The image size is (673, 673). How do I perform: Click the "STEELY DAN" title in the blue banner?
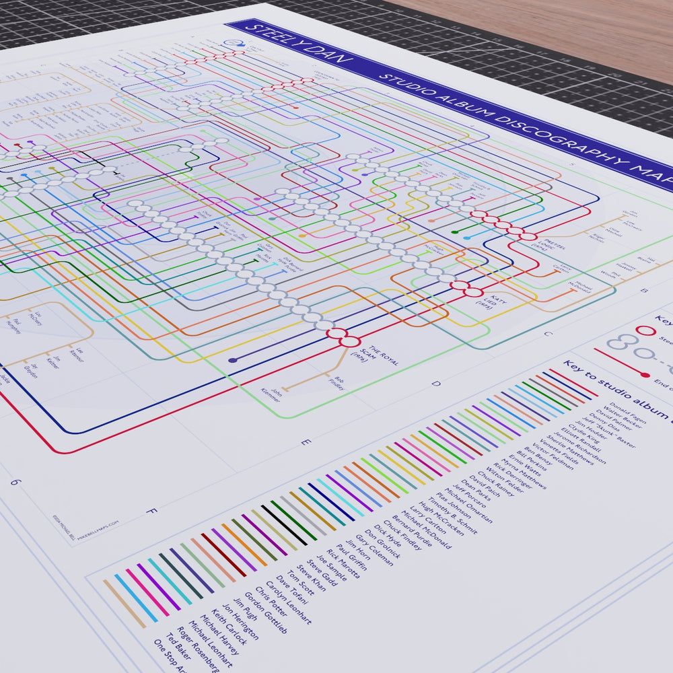click(x=299, y=43)
